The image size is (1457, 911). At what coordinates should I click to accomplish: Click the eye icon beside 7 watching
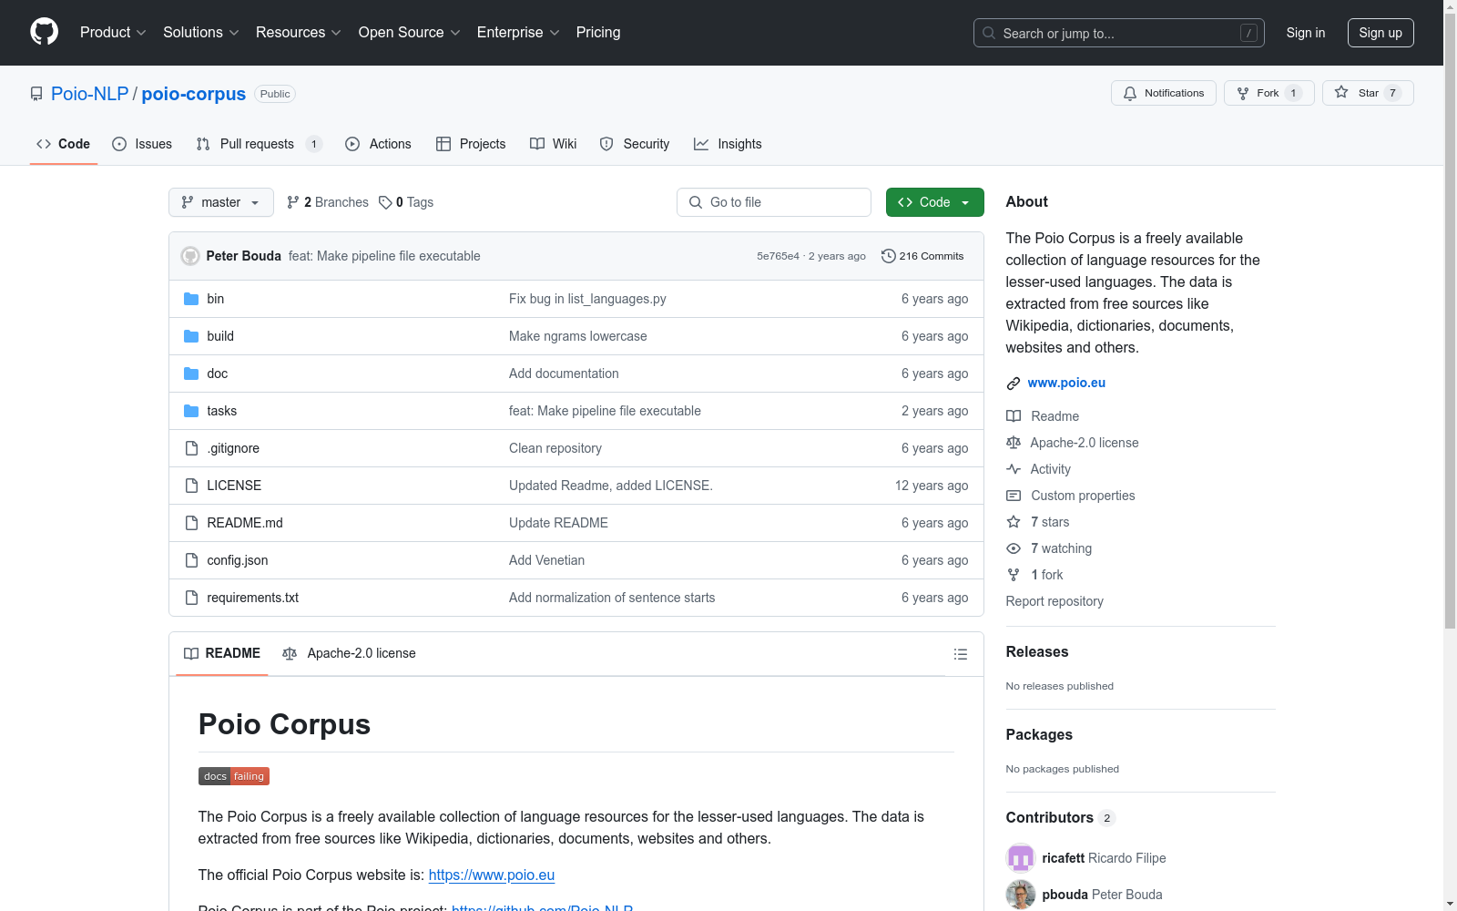[1014, 548]
